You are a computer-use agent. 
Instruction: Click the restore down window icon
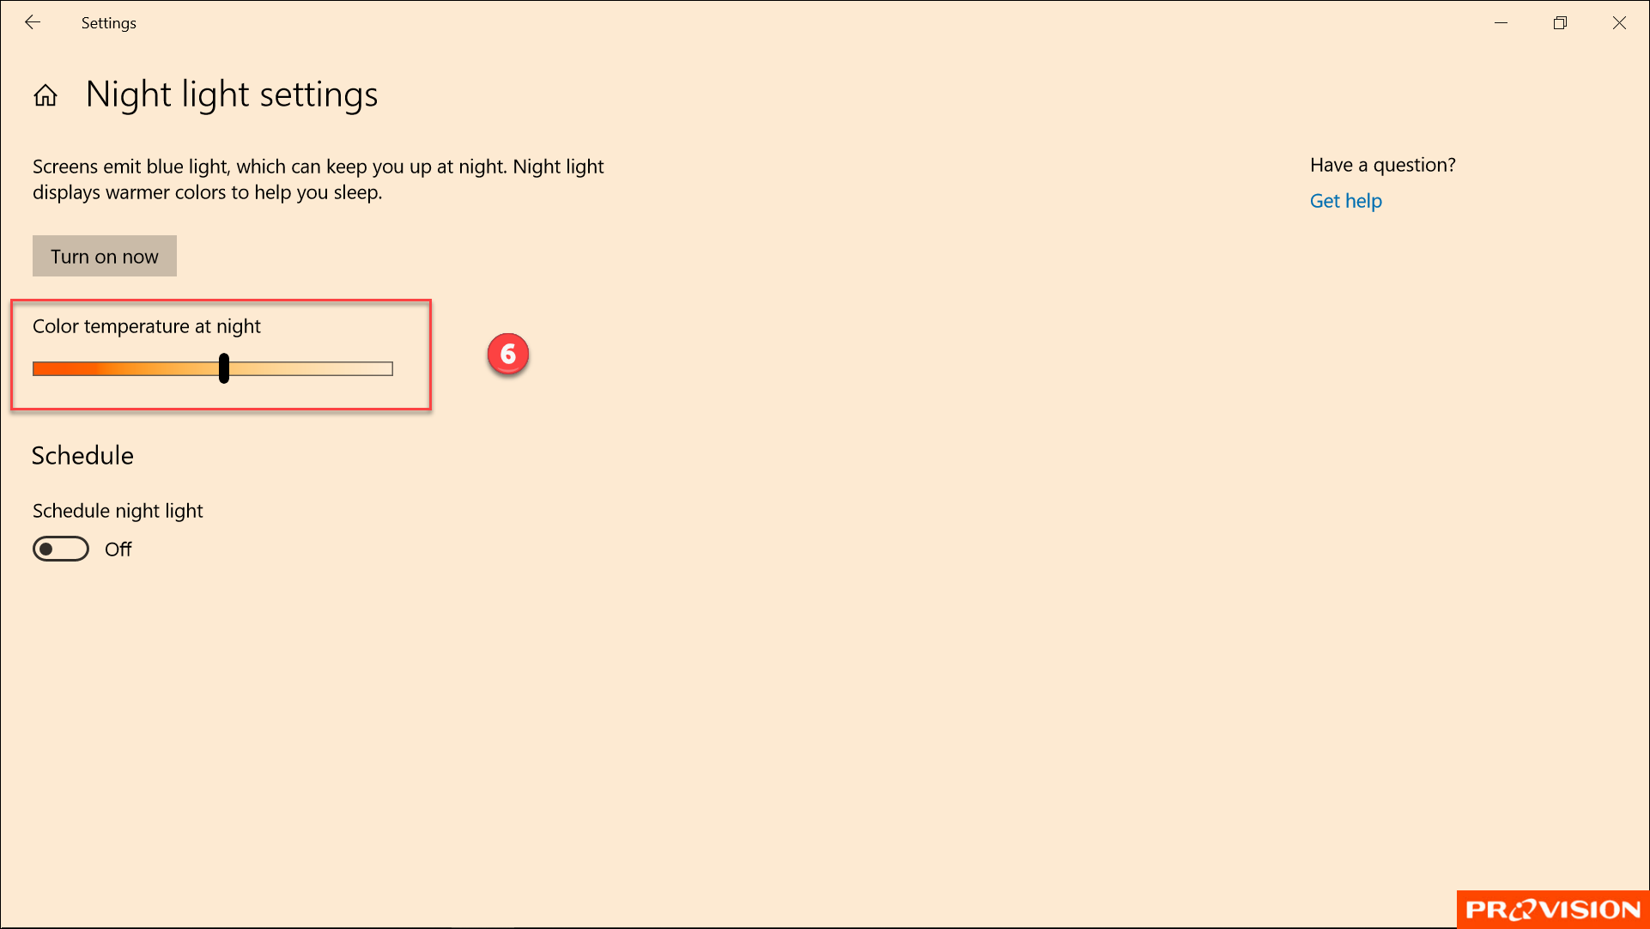click(1561, 22)
